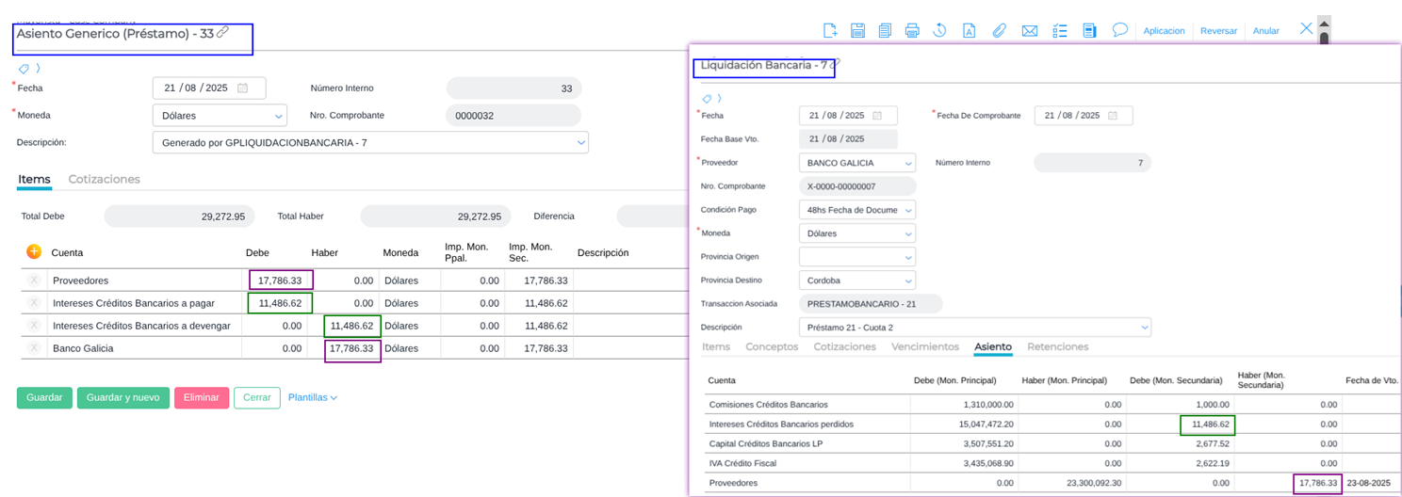Click the printer icon
This screenshot has height=497, width=1402.
pyautogui.click(x=912, y=30)
